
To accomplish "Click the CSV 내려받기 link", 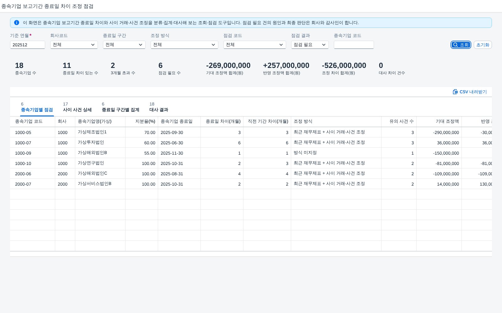I will pos(470,92).
